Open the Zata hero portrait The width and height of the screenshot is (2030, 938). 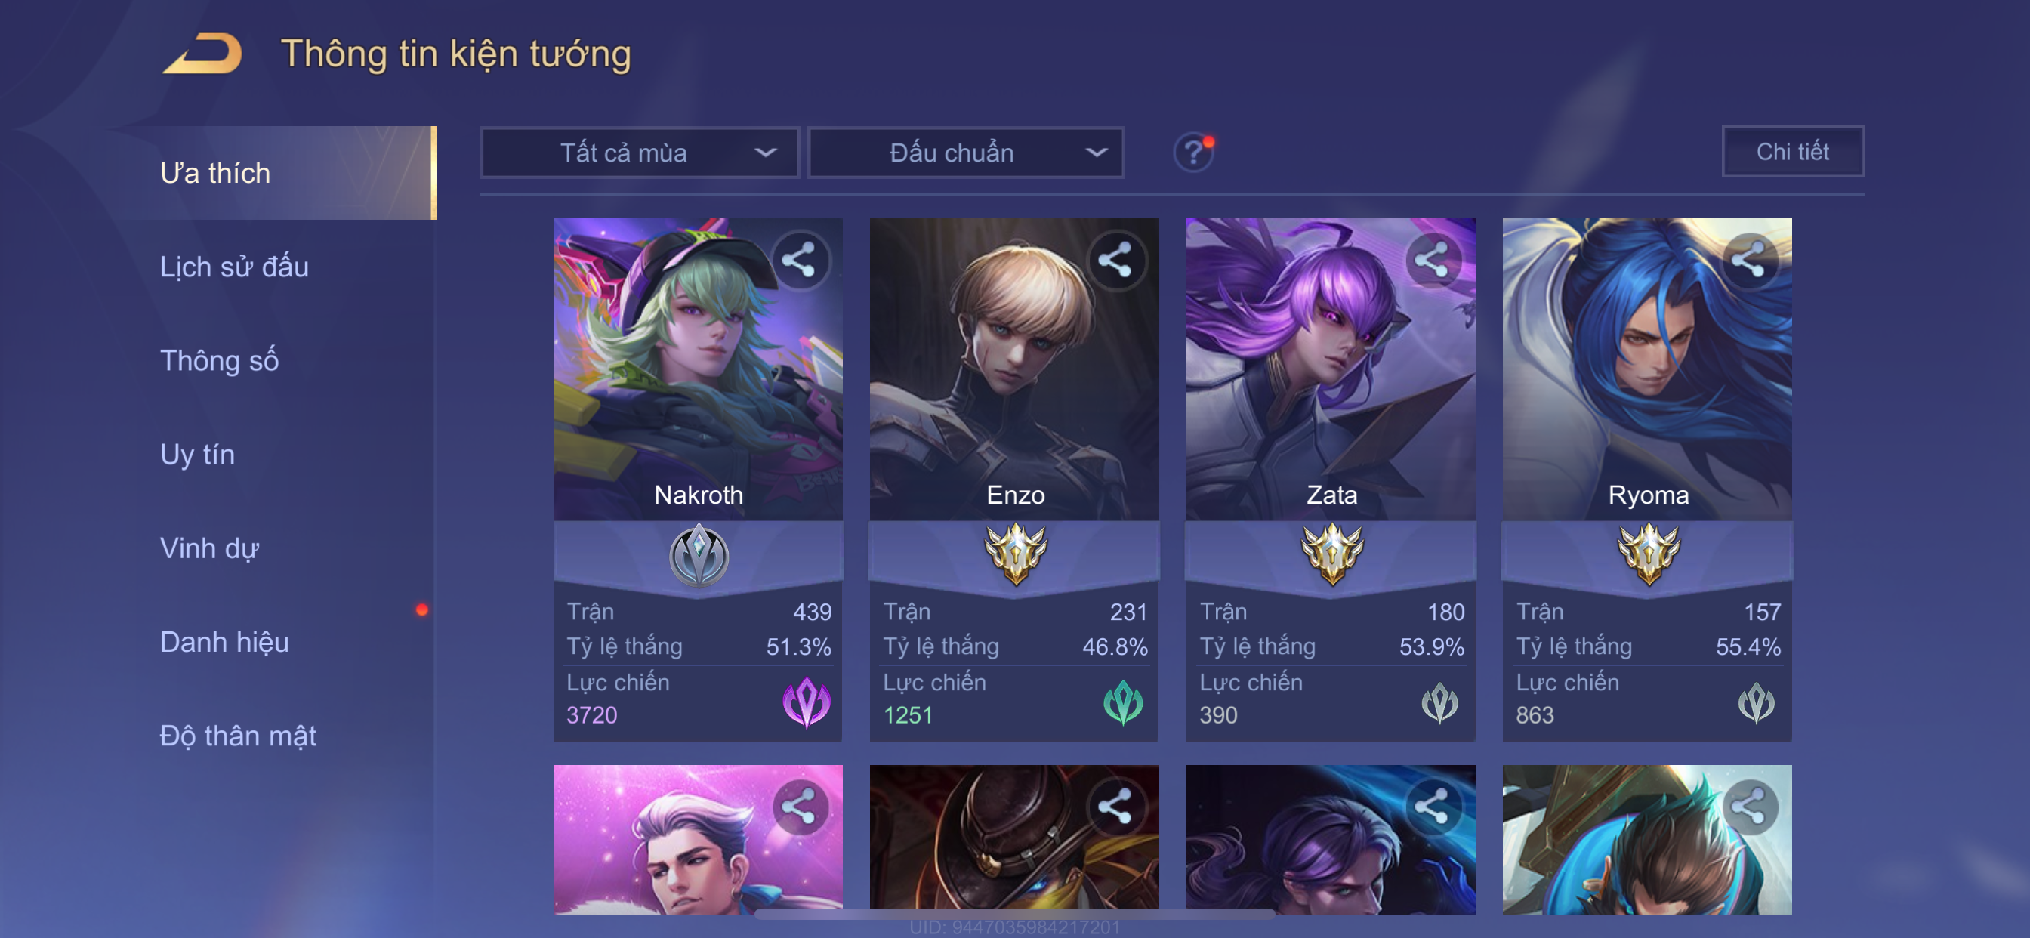1330,369
